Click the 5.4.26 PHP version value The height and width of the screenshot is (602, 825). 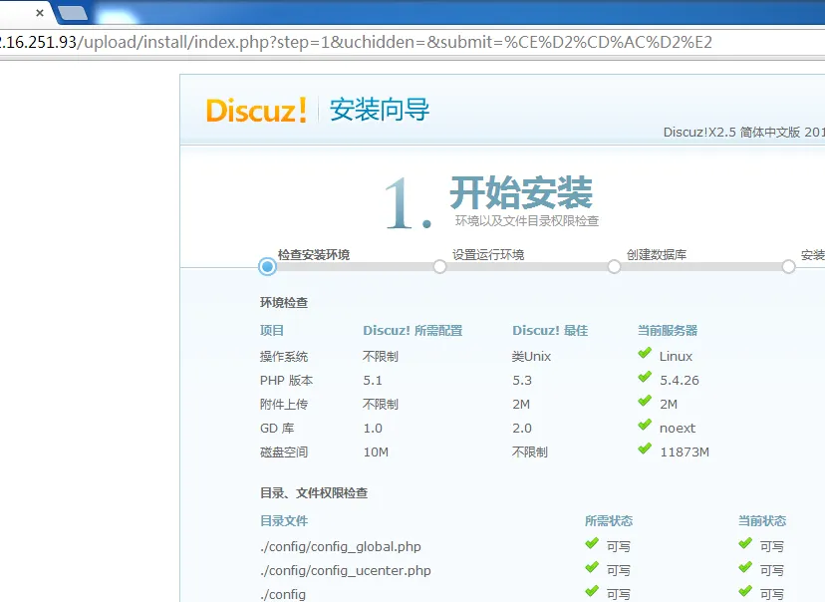coord(680,381)
